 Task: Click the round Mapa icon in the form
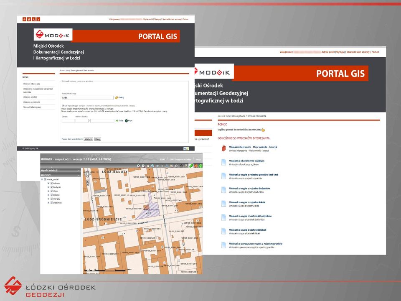click(x=126, y=120)
